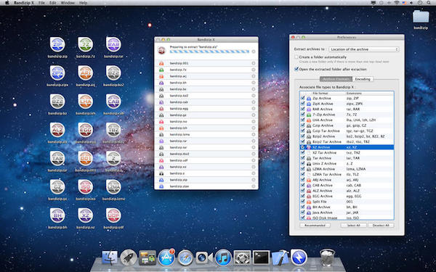Toggle the RAR Archive association checkbox
Viewport: 436px width, 272px height.
click(303, 109)
